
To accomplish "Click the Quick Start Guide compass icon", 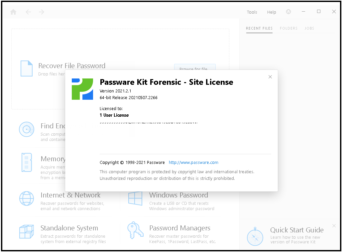I will coord(255,237).
